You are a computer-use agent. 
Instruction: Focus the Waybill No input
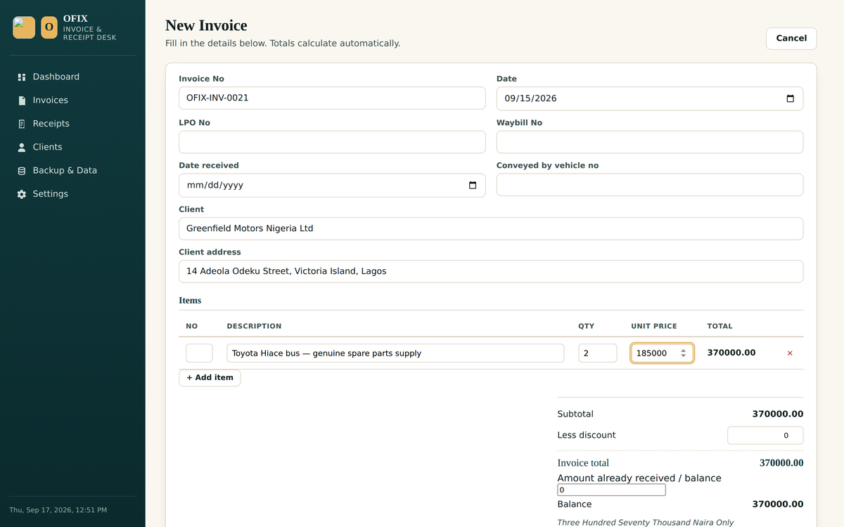650,142
